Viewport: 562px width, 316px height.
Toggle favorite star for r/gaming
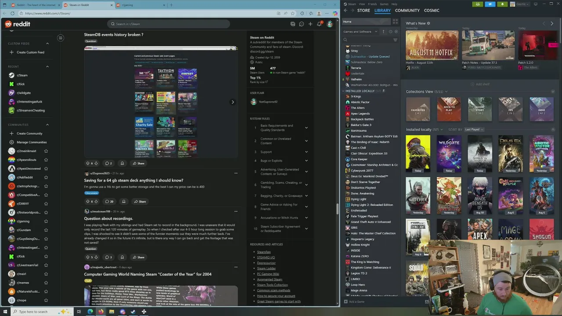[x=46, y=221]
